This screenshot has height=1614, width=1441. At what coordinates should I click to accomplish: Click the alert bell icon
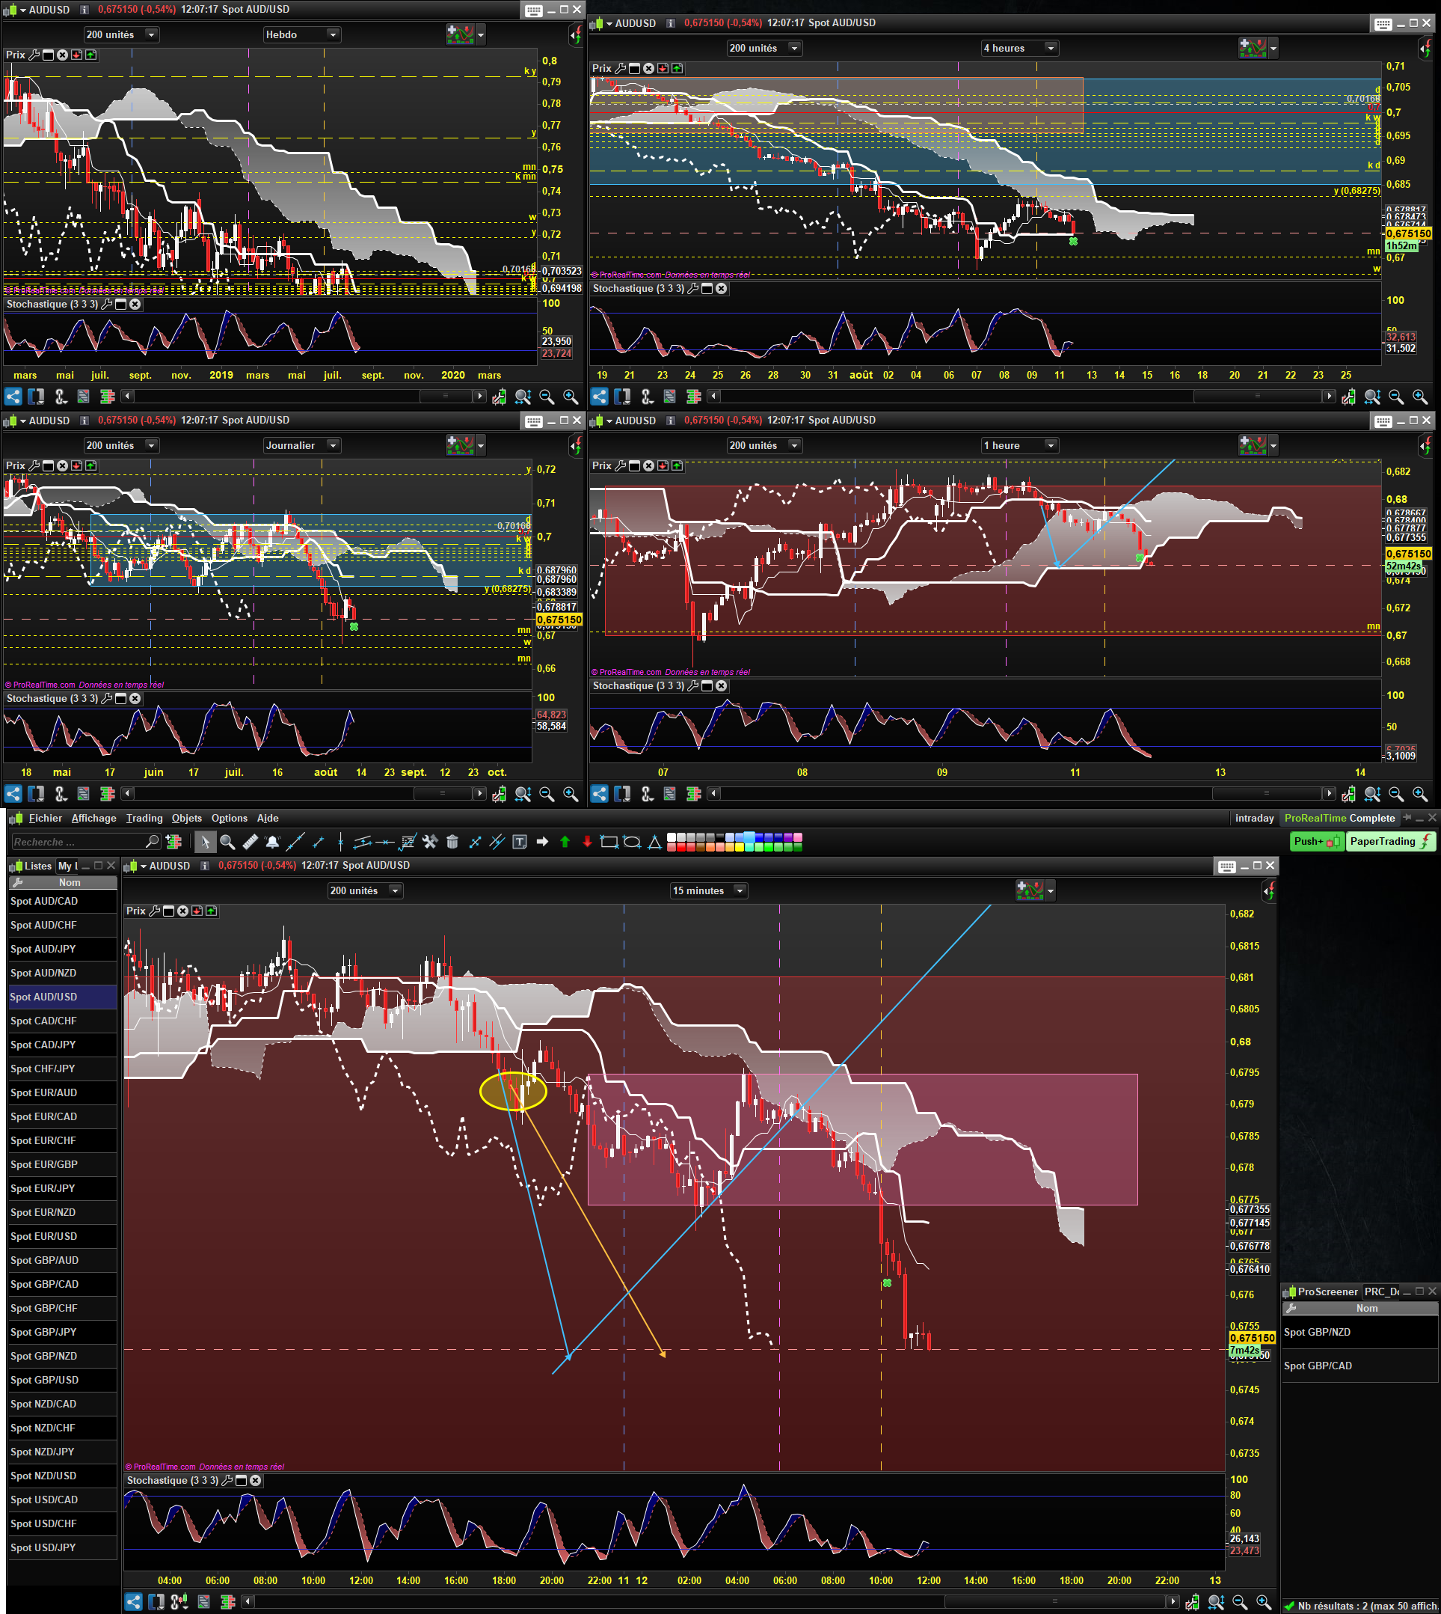pyautogui.click(x=272, y=842)
